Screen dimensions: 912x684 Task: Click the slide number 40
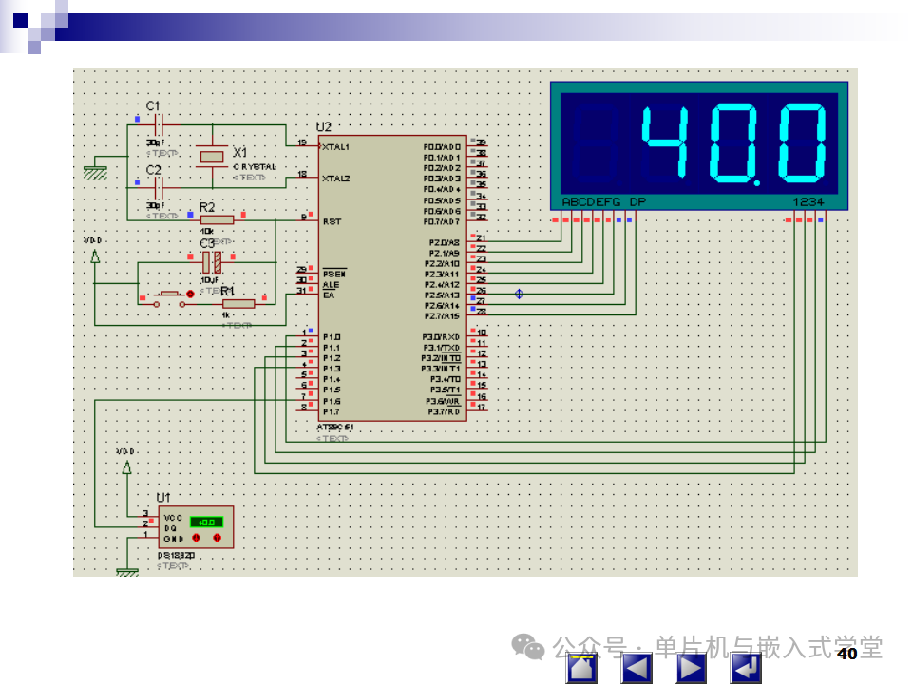[846, 654]
